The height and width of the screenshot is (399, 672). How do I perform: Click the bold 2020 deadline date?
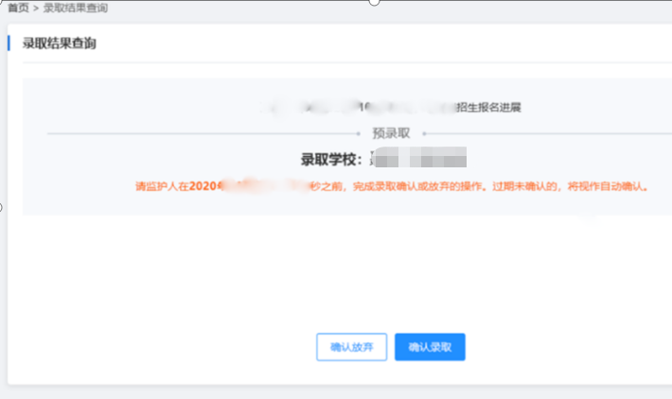[204, 186]
